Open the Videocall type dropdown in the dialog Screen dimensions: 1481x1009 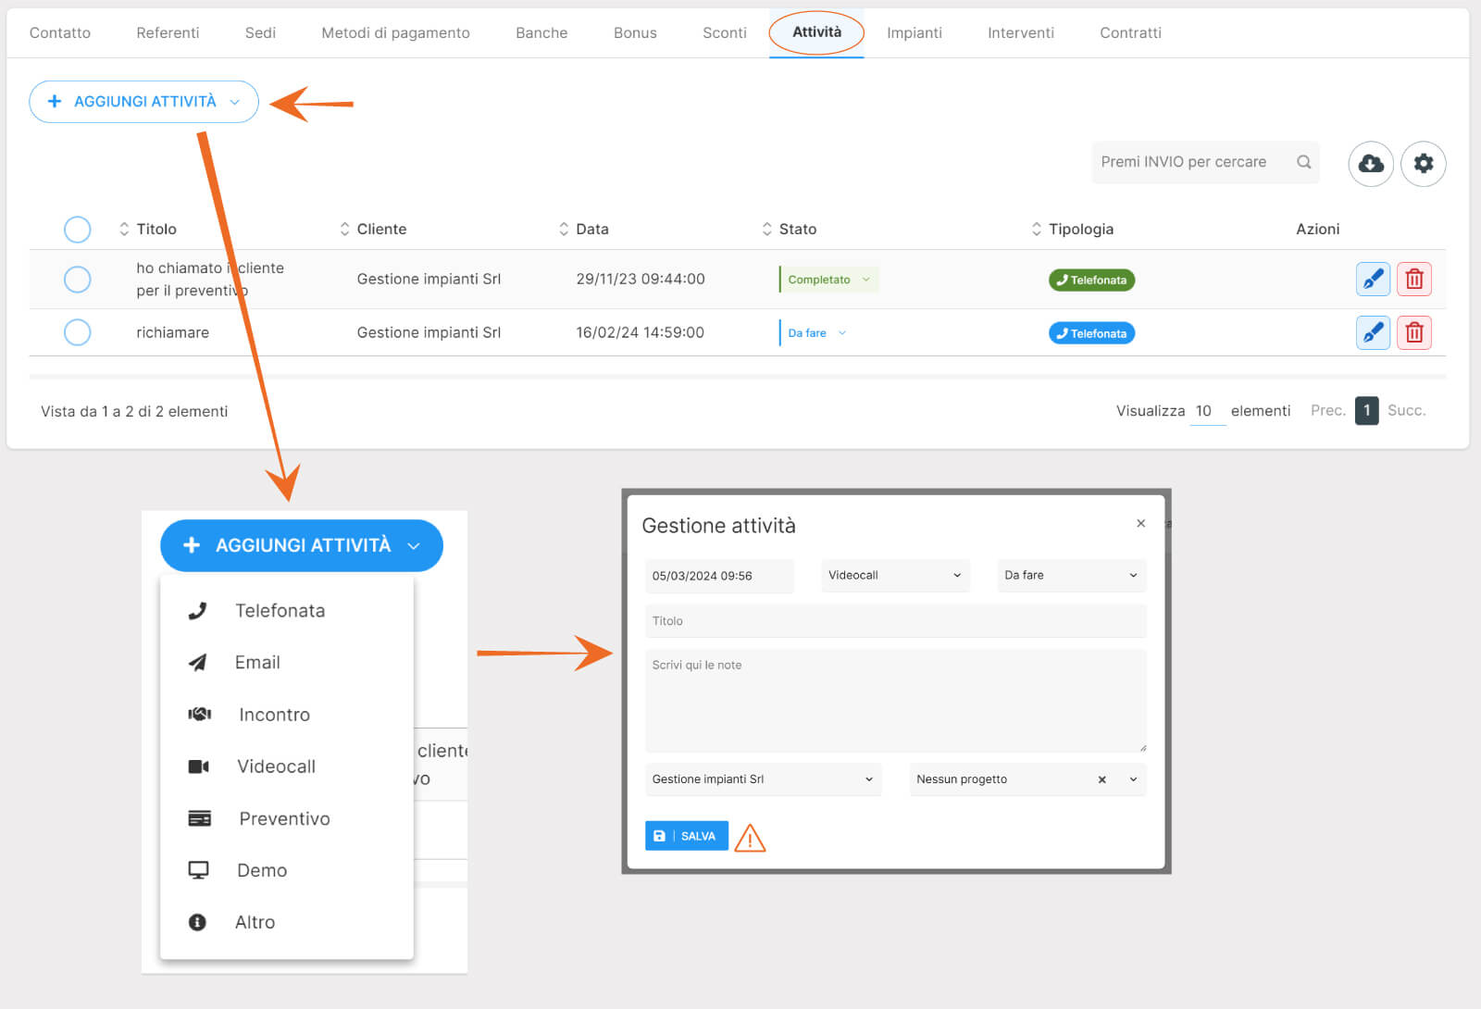(x=894, y=575)
